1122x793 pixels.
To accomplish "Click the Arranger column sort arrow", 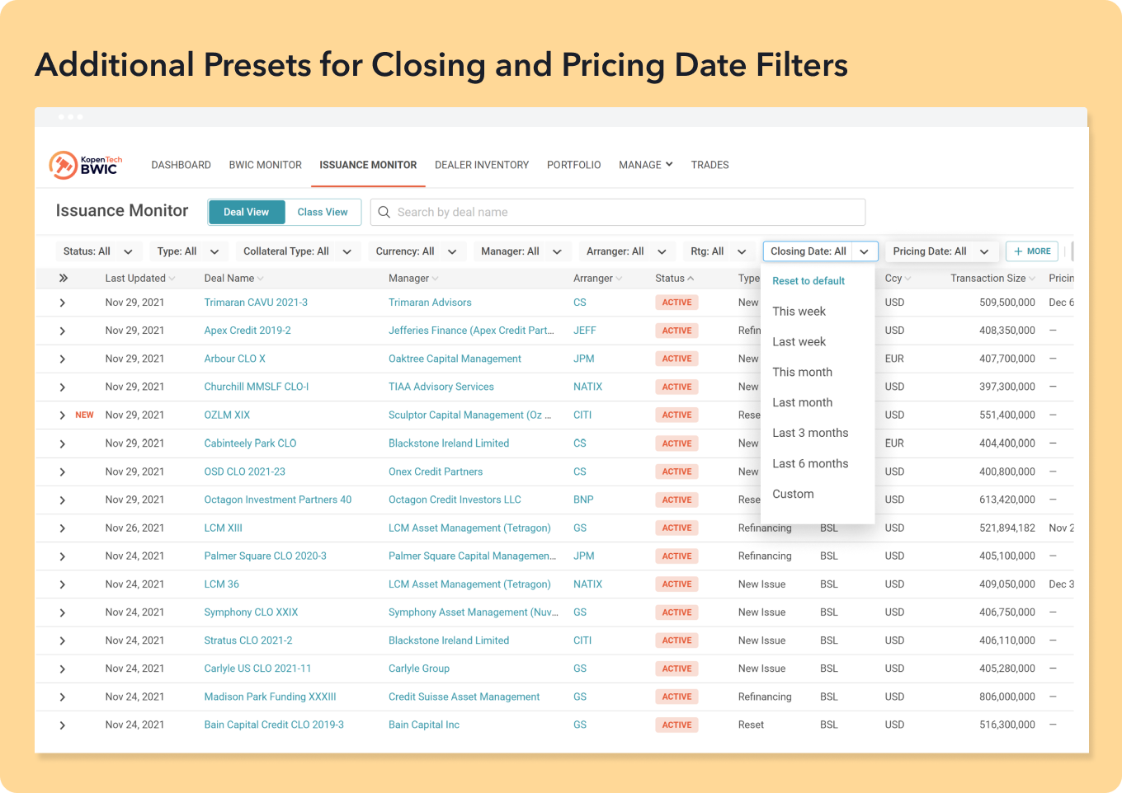I will coord(619,279).
